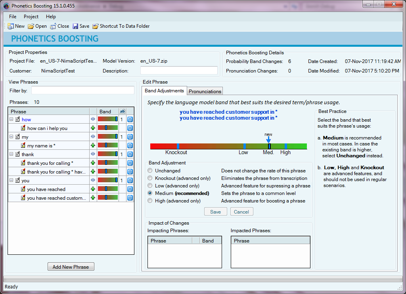Click the Open folder toolbar icon

(31, 26)
